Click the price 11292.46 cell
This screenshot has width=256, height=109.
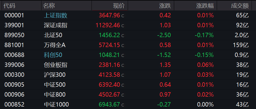(108, 25)
